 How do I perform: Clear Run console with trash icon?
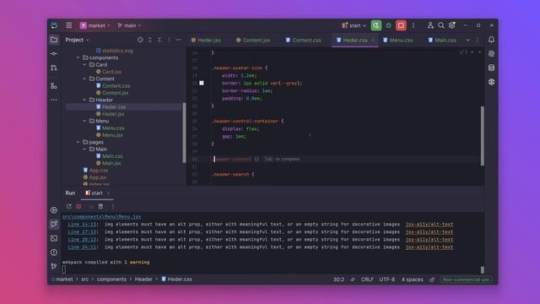[100, 206]
